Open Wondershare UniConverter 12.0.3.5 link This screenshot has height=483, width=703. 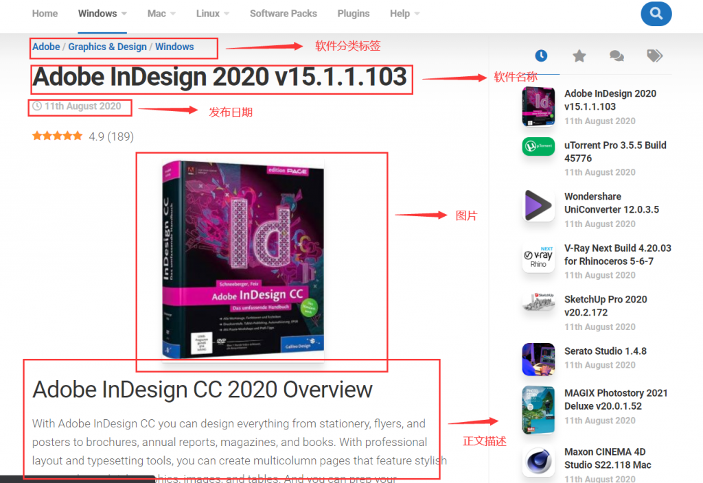612,203
